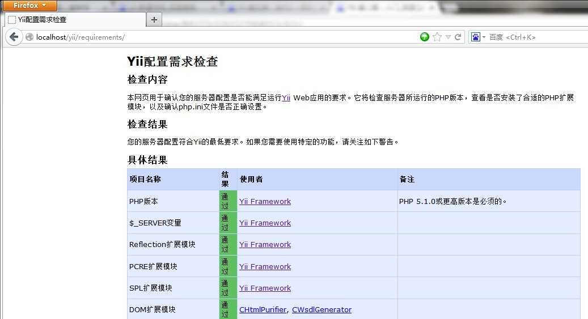588x319 pixels.
Task: Open Yii Framework link in $_SERVER变量 row
Action: 265,223
